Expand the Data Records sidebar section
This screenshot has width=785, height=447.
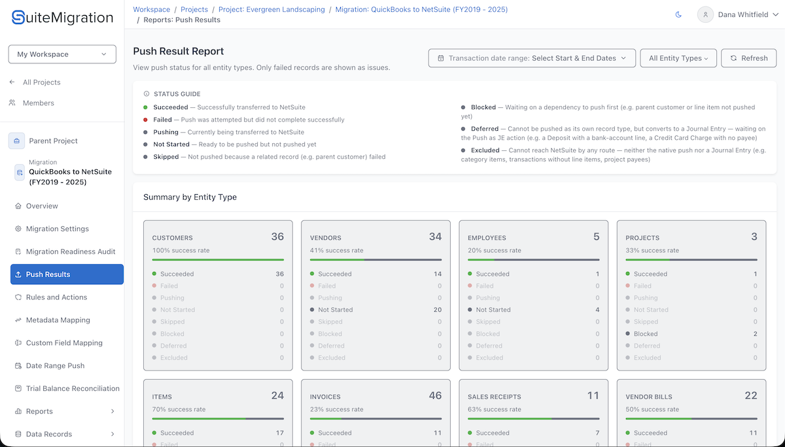pos(67,434)
